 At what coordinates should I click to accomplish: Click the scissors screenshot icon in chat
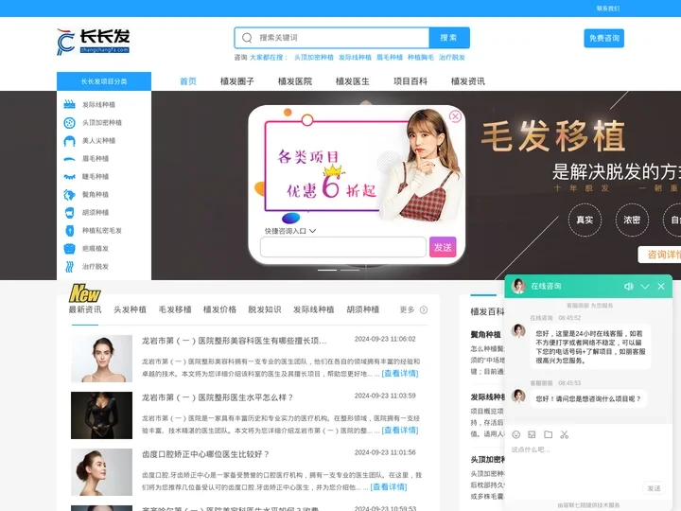564,434
